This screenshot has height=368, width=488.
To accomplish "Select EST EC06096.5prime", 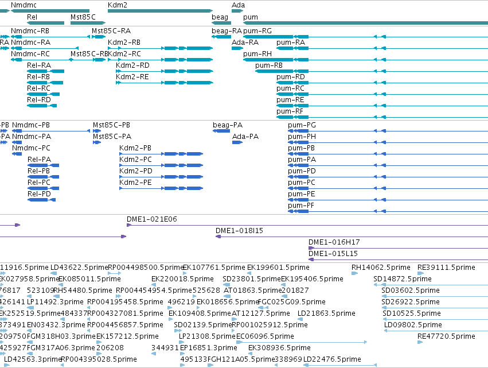I will (302, 342).
